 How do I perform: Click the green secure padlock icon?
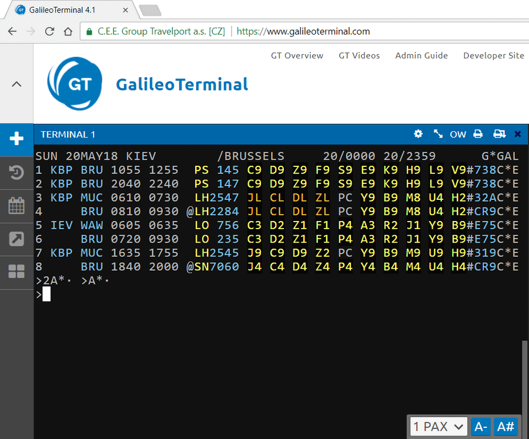pyautogui.click(x=89, y=32)
